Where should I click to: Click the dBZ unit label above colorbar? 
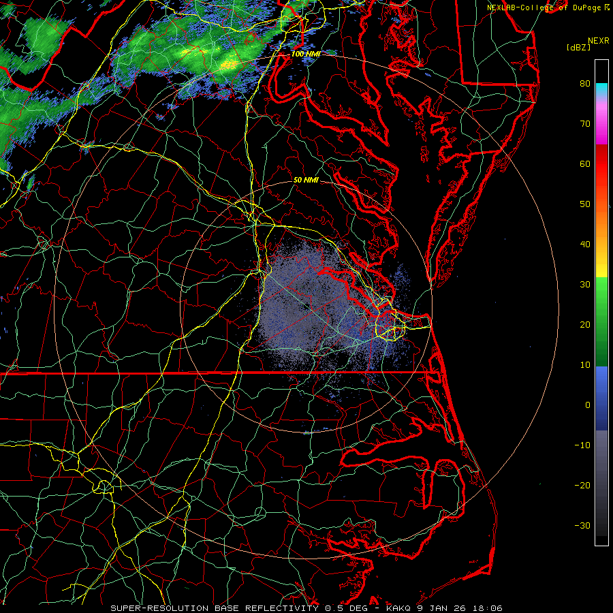pyautogui.click(x=578, y=48)
